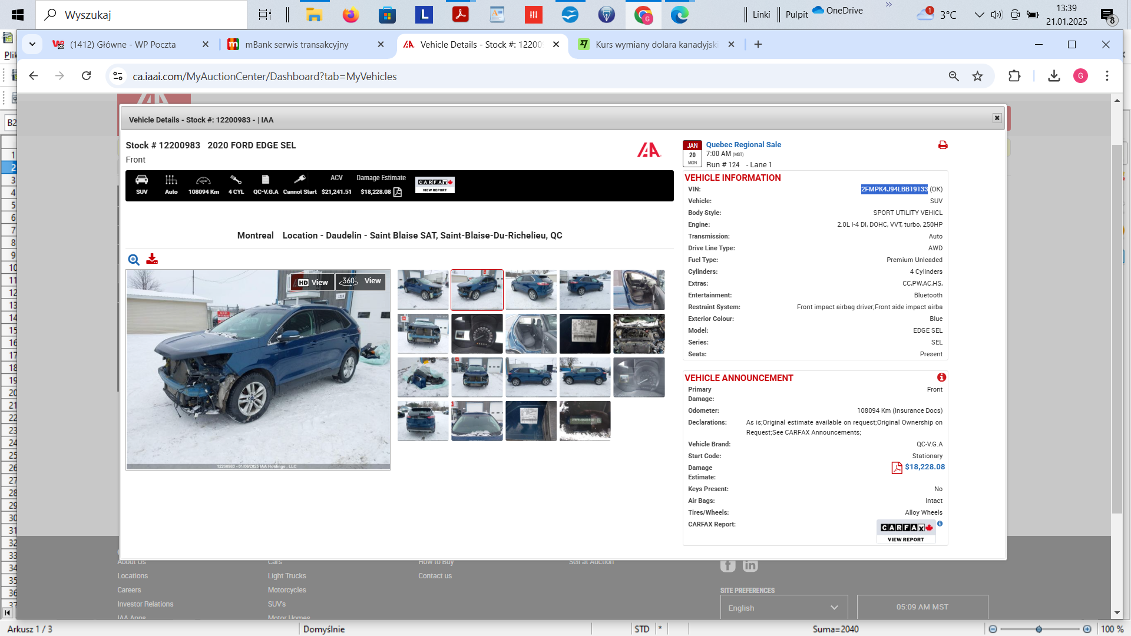
Task: Open Task View in the taskbar
Action: click(x=265, y=15)
